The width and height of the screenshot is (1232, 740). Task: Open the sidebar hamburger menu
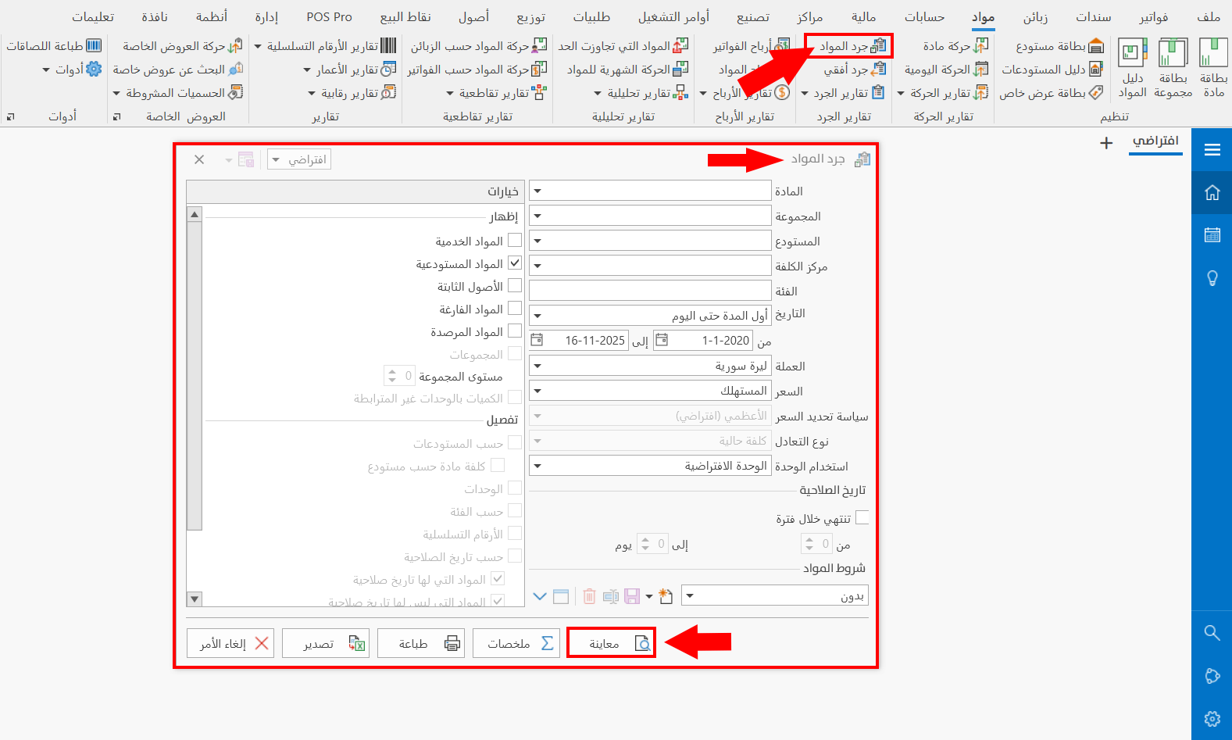[x=1212, y=149]
